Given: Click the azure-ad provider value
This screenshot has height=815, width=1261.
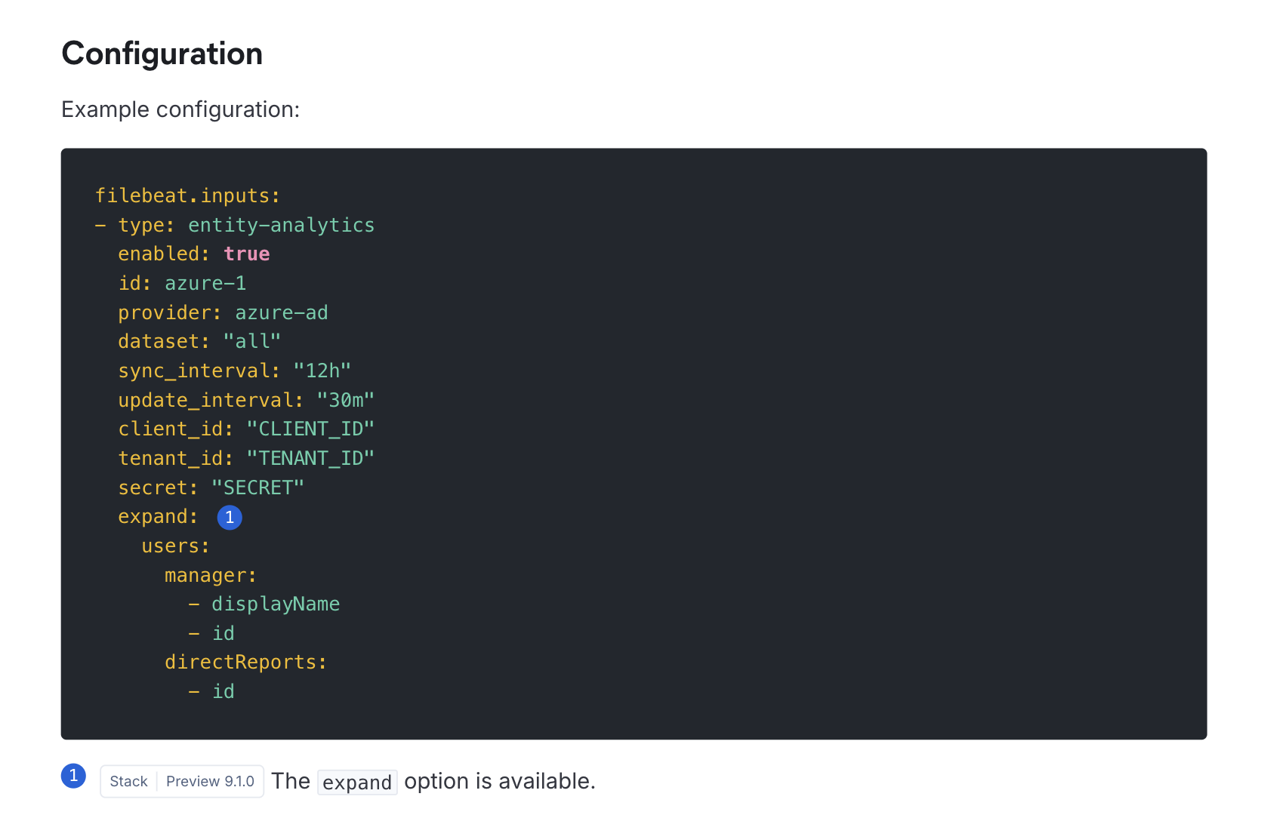Looking at the screenshot, I should click(281, 313).
